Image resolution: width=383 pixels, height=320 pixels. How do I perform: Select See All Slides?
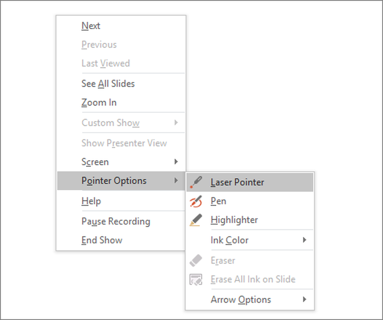(x=108, y=83)
